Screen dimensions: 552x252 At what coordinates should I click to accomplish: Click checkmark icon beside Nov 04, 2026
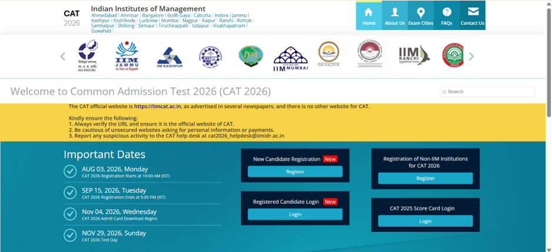coord(70,214)
